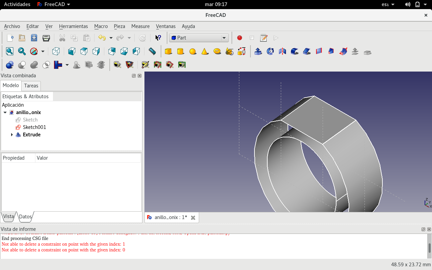Click the Mirror shape tool icon
The width and height of the screenshot is (432, 270).
pyautogui.click(x=282, y=51)
